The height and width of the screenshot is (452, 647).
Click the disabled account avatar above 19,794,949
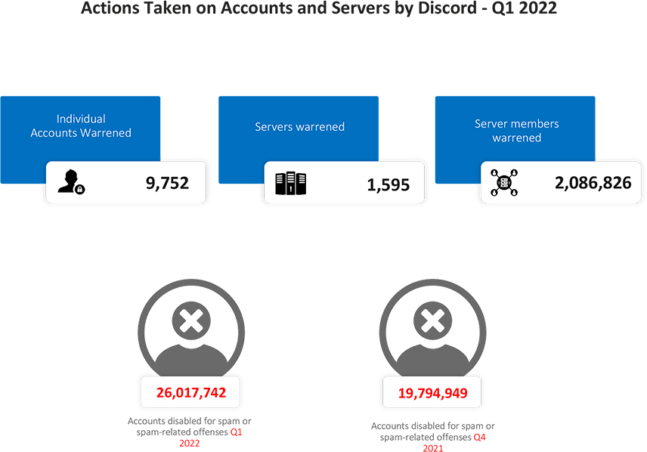[432, 328]
